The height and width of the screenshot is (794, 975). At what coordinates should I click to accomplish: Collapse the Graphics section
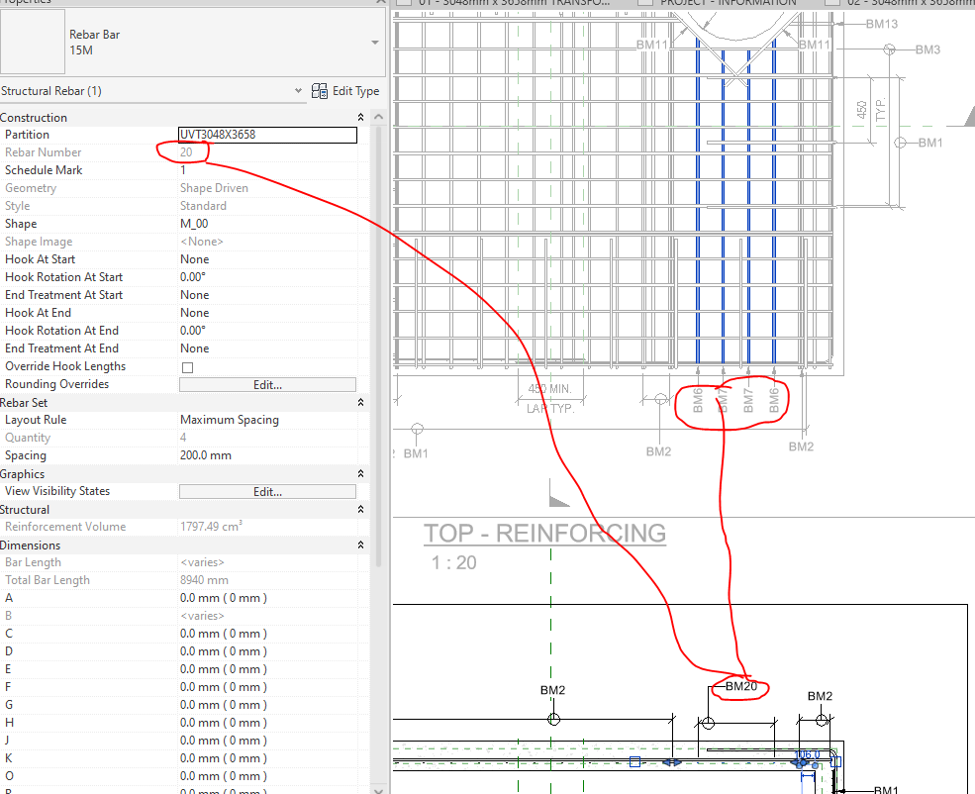tap(360, 474)
